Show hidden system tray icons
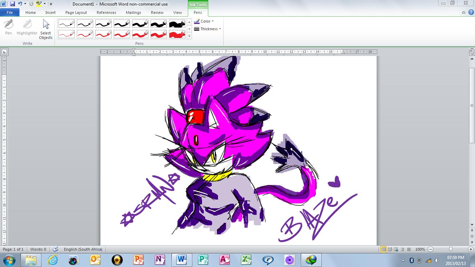Viewport: 475px width, 267px height. pos(403,260)
